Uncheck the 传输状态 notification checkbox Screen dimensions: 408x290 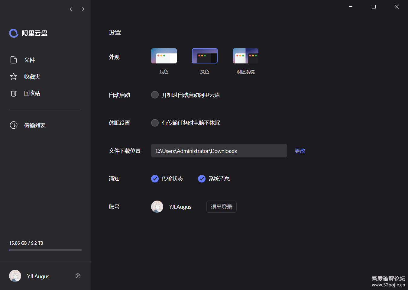[155, 179]
